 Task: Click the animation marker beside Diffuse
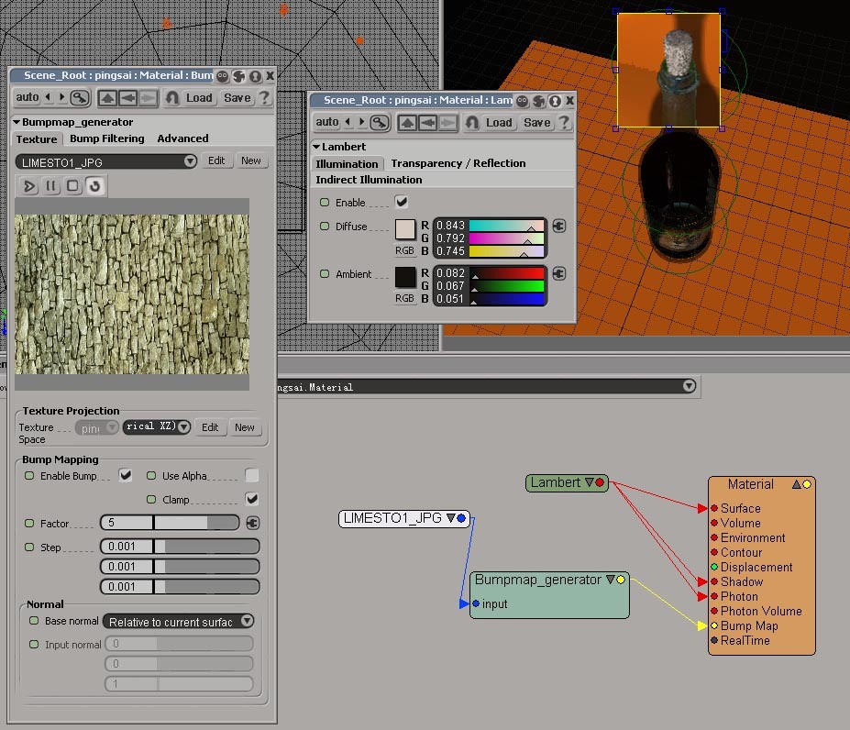(325, 227)
